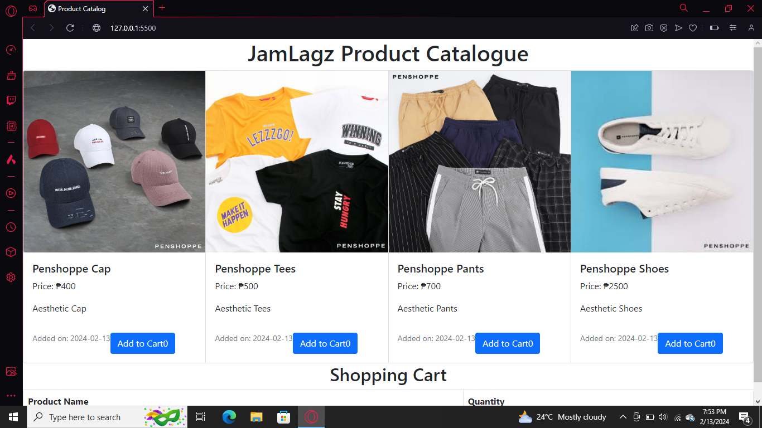Viewport: 762px width, 428px height.
Task: Open sidebar settings gear icon
Action: 11,278
